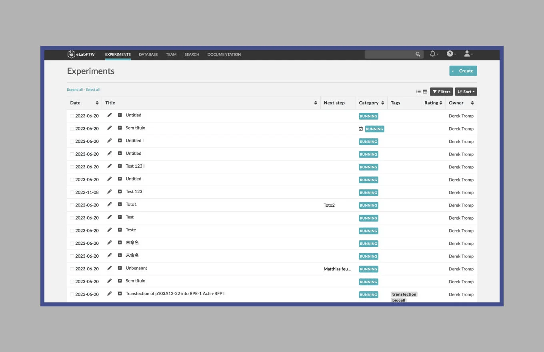Edit the Unbenannt experiment via pencil icon
This screenshot has height=352, width=544.
tap(110, 268)
